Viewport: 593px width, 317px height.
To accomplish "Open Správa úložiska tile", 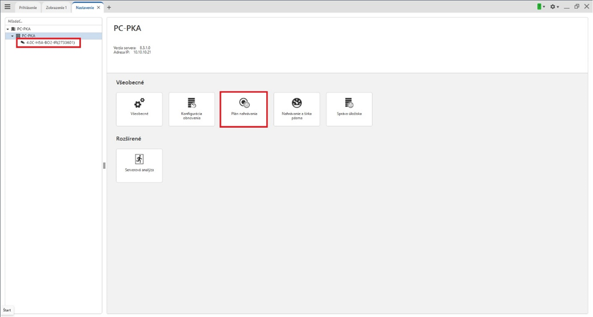I will click(x=349, y=109).
